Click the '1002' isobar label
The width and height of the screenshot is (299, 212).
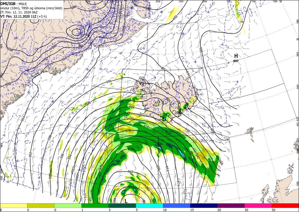point(73,7)
